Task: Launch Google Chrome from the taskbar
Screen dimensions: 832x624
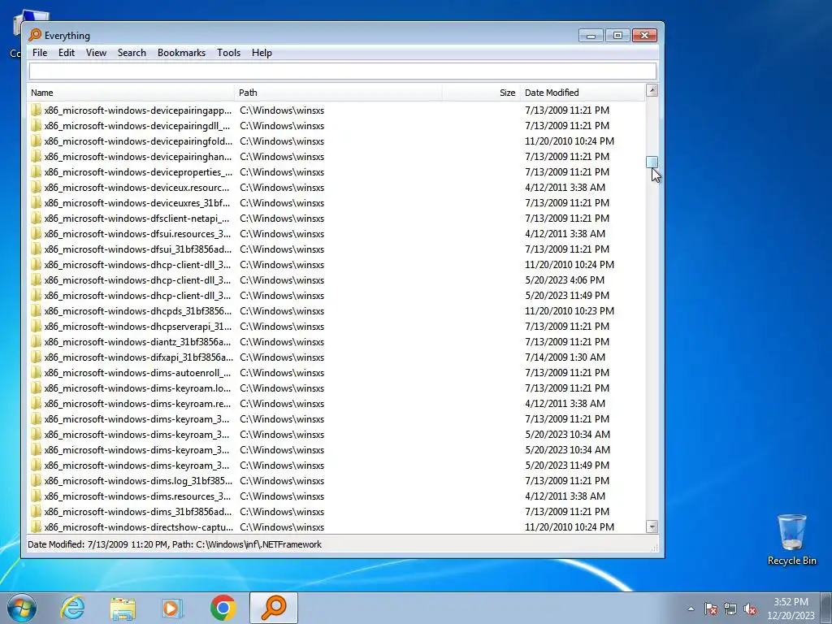Action: [223, 608]
